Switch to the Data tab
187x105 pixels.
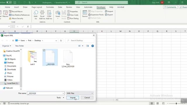pyautogui.click(x=60, y=7)
